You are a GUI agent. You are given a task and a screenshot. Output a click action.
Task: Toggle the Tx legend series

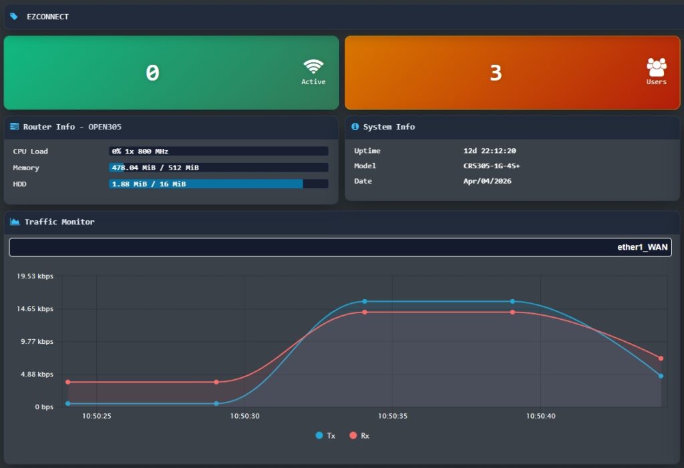pyautogui.click(x=325, y=436)
